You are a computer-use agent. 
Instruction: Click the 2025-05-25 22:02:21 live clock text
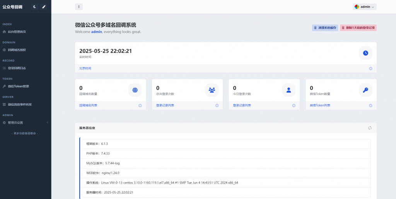pyautogui.click(x=106, y=51)
